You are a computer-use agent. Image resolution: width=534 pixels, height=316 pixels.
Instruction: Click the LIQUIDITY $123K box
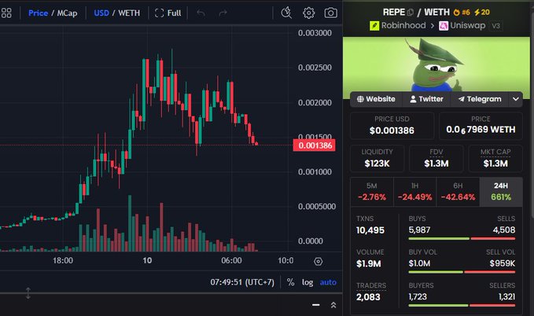377,158
